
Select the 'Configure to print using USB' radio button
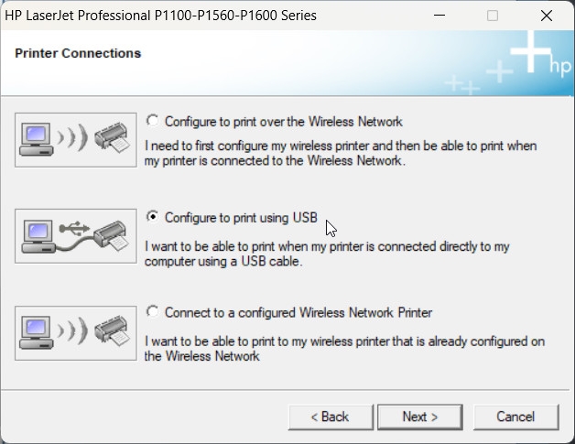153,217
